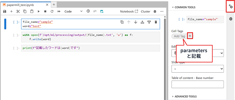Move the selected cell down with the arrow icon
The image size is (235, 100).
[x=136, y=22]
